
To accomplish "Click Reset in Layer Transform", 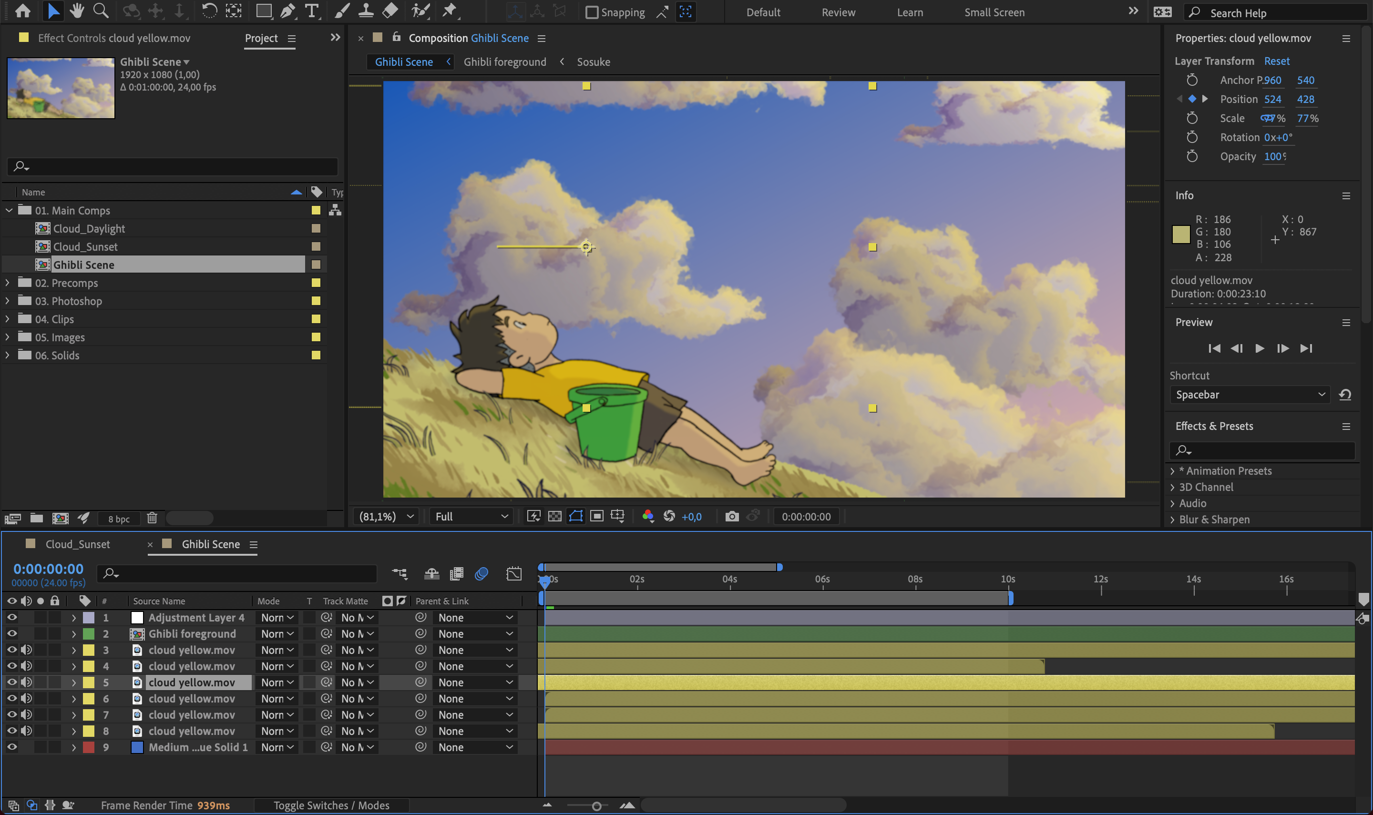I will [x=1276, y=61].
